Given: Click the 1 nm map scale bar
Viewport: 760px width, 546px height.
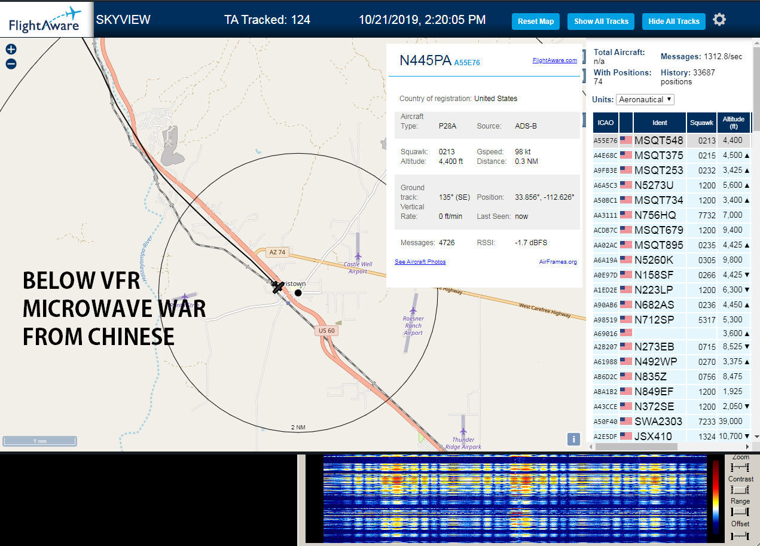Looking at the screenshot, I should click(x=39, y=441).
